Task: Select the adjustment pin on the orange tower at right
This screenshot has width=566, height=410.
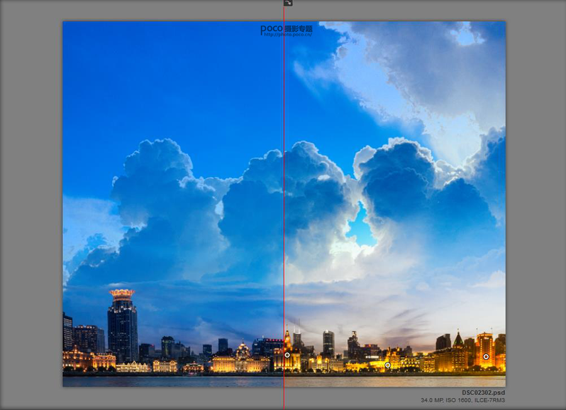Action: [x=486, y=357]
